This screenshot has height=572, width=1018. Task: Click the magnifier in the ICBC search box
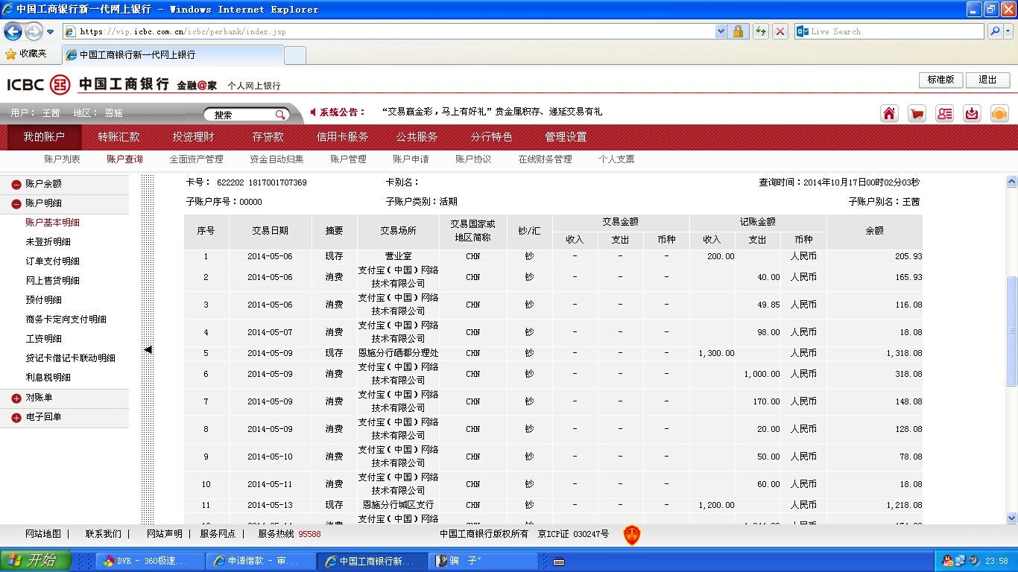coord(280,115)
